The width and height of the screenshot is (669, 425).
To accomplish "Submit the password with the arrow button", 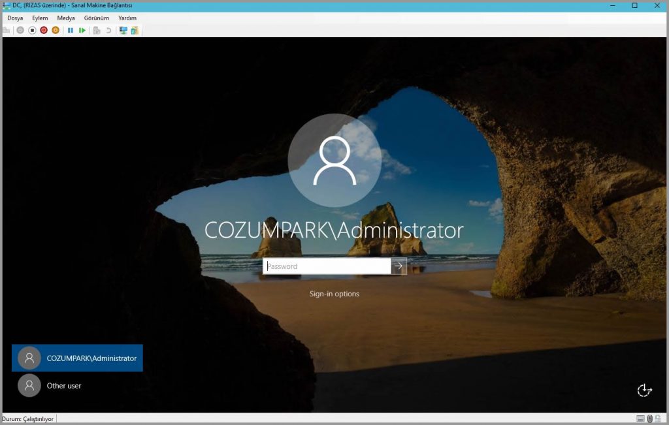I will click(399, 266).
